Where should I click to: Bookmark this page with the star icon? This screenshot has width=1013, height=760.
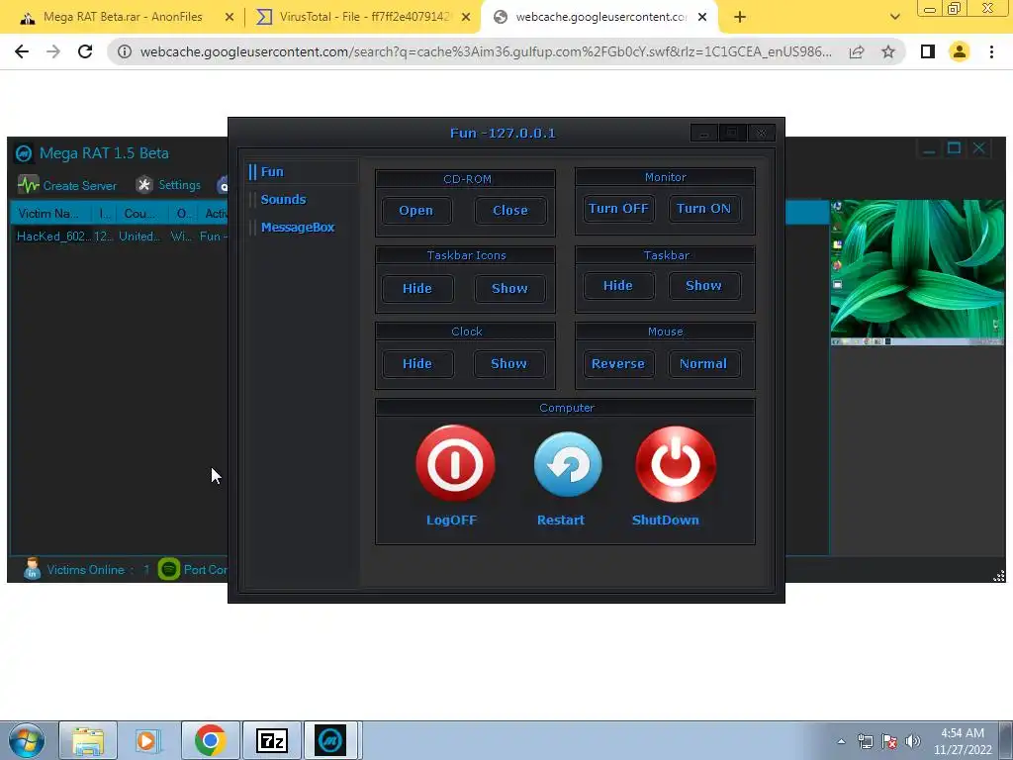coord(888,51)
